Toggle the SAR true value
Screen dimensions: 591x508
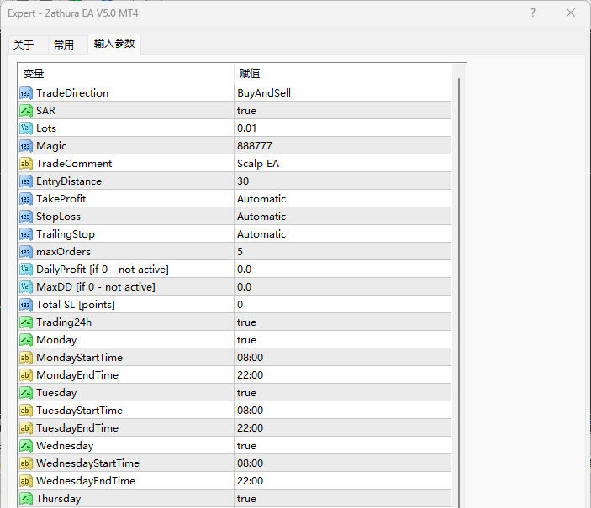[246, 111]
